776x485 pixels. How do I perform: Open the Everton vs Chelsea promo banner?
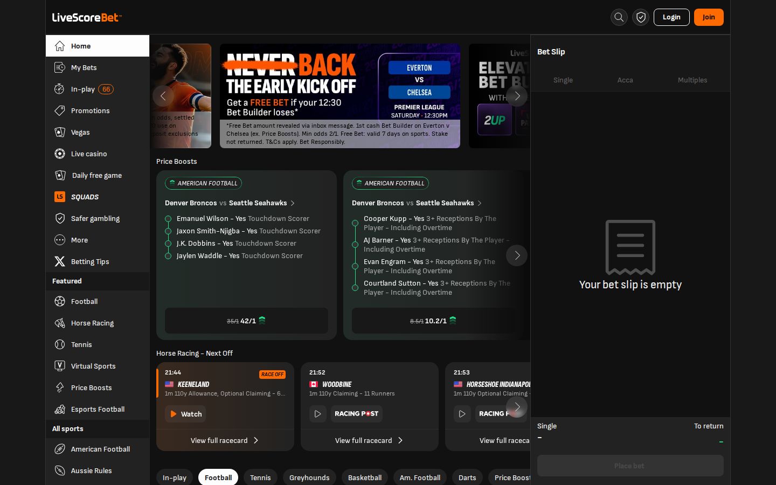click(340, 96)
